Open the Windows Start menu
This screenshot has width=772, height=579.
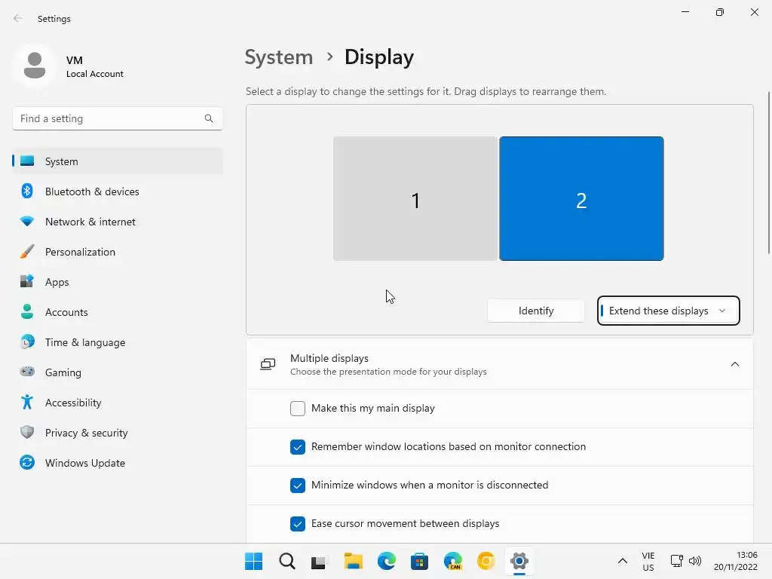point(253,561)
